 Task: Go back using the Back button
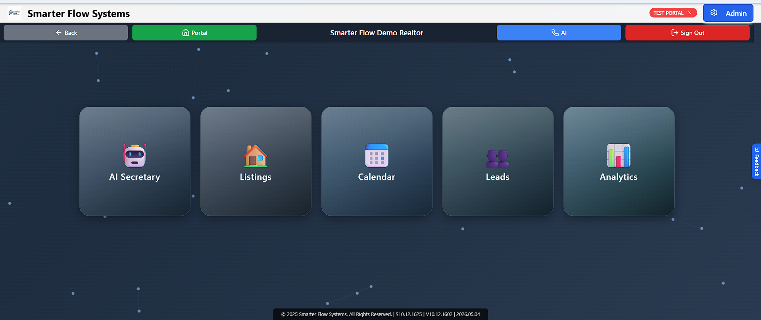[x=66, y=33]
